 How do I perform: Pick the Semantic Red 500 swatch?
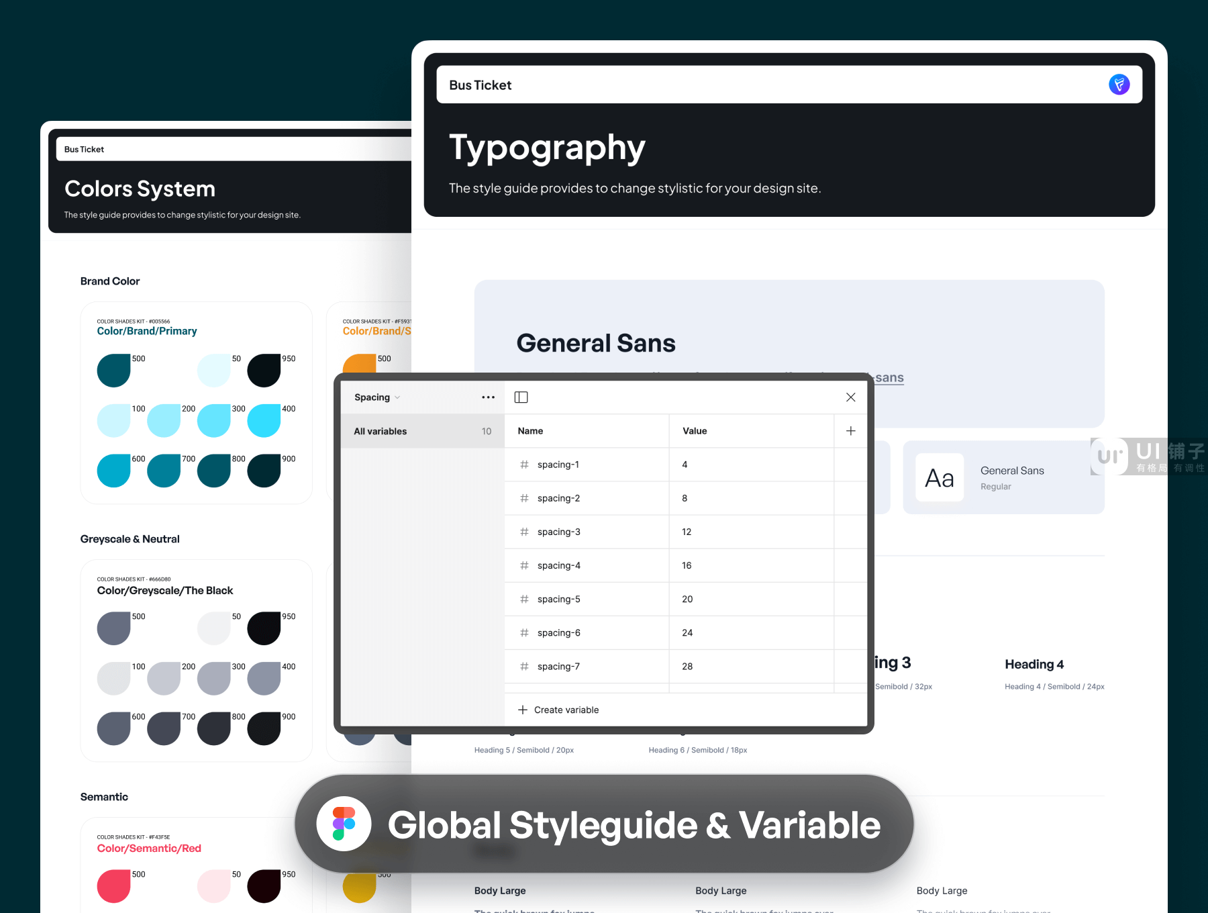tap(114, 886)
